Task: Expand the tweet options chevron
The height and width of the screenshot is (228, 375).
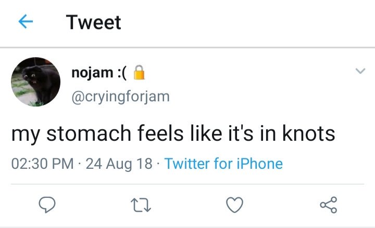Action: tap(360, 71)
